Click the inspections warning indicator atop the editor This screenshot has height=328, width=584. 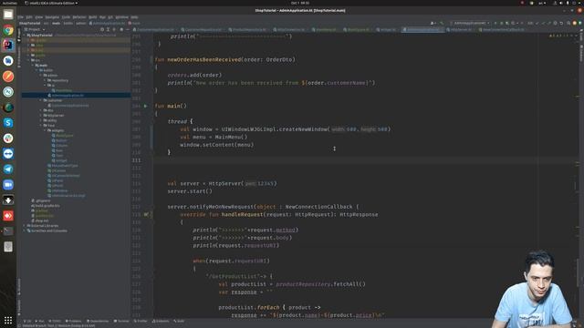(x=560, y=36)
